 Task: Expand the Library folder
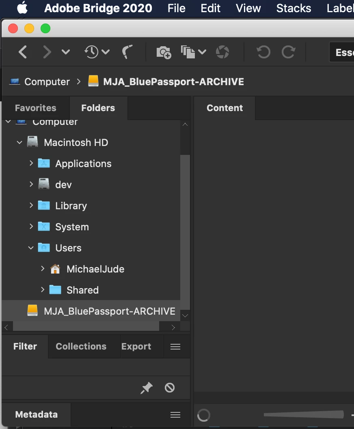(31, 205)
